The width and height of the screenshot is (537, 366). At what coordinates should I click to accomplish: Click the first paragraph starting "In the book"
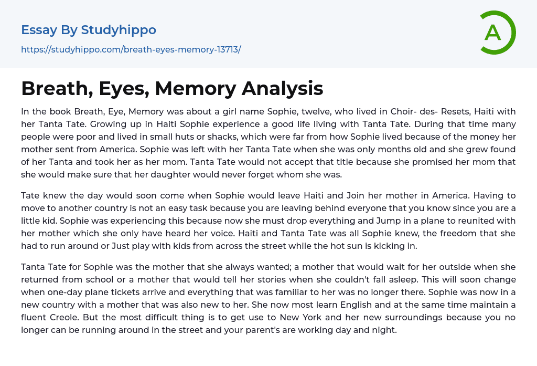pyautogui.click(x=268, y=143)
